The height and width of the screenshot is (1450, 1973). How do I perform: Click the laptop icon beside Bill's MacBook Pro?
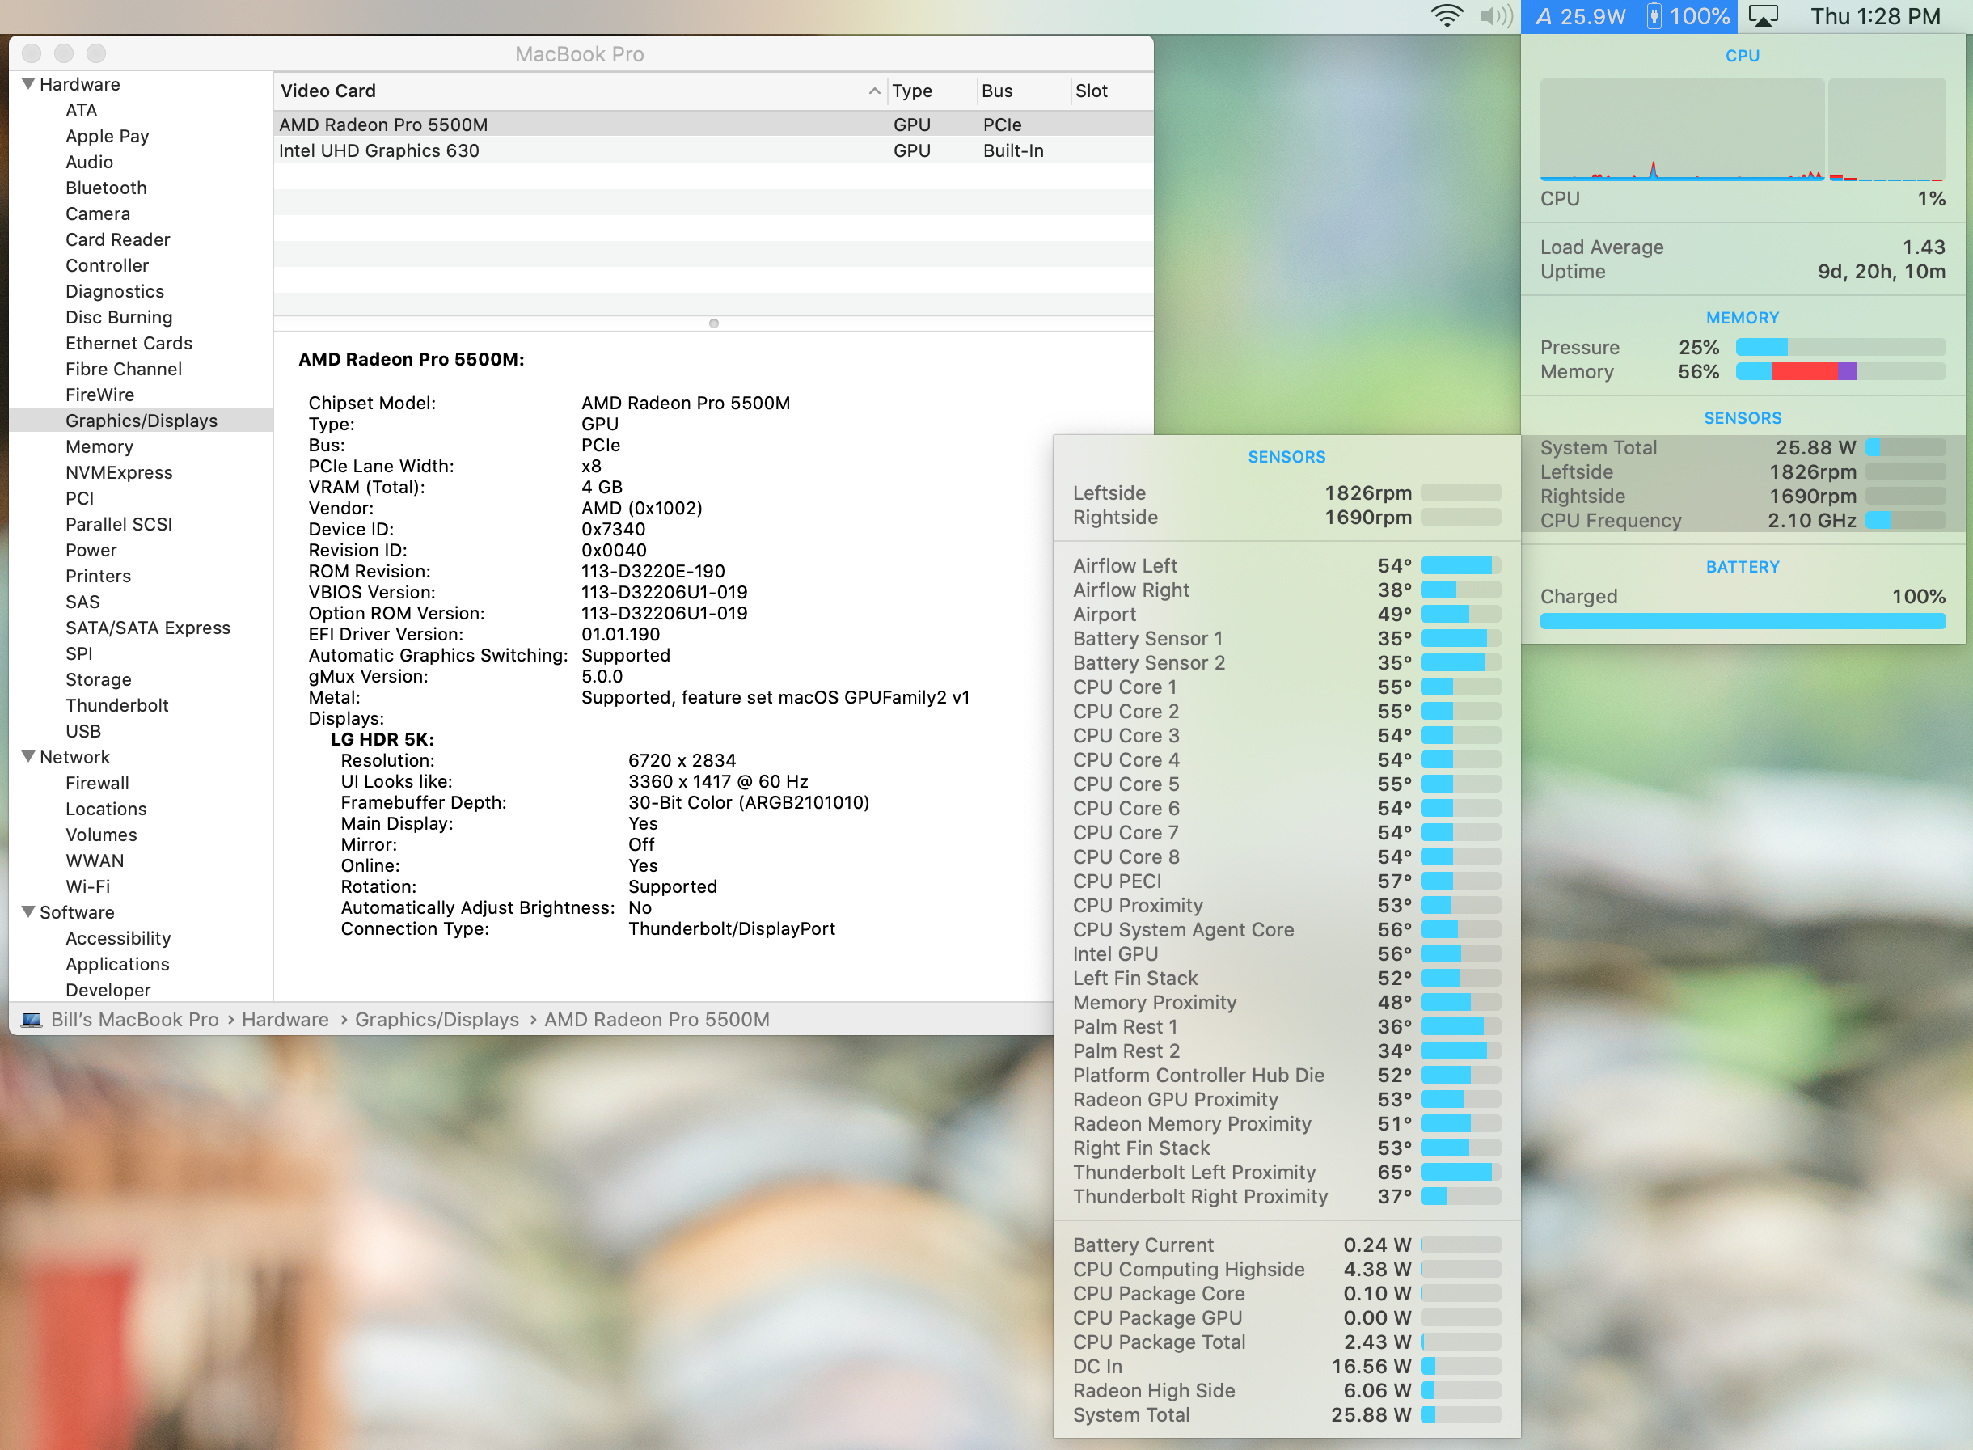pos(32,1020)
